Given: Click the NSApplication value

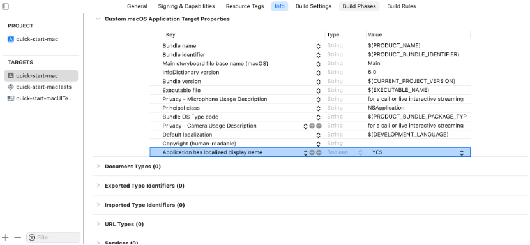Looking at the screenshot, I should pyautogui.click(x=386, y=108).
